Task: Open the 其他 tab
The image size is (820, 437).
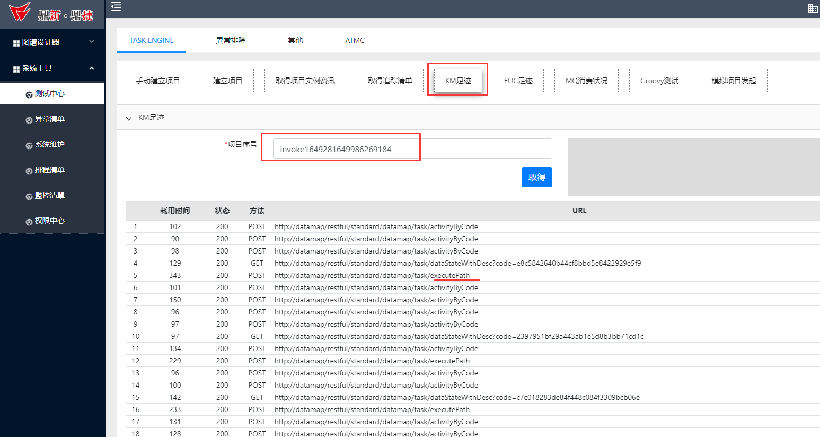Action: [295, 40]
